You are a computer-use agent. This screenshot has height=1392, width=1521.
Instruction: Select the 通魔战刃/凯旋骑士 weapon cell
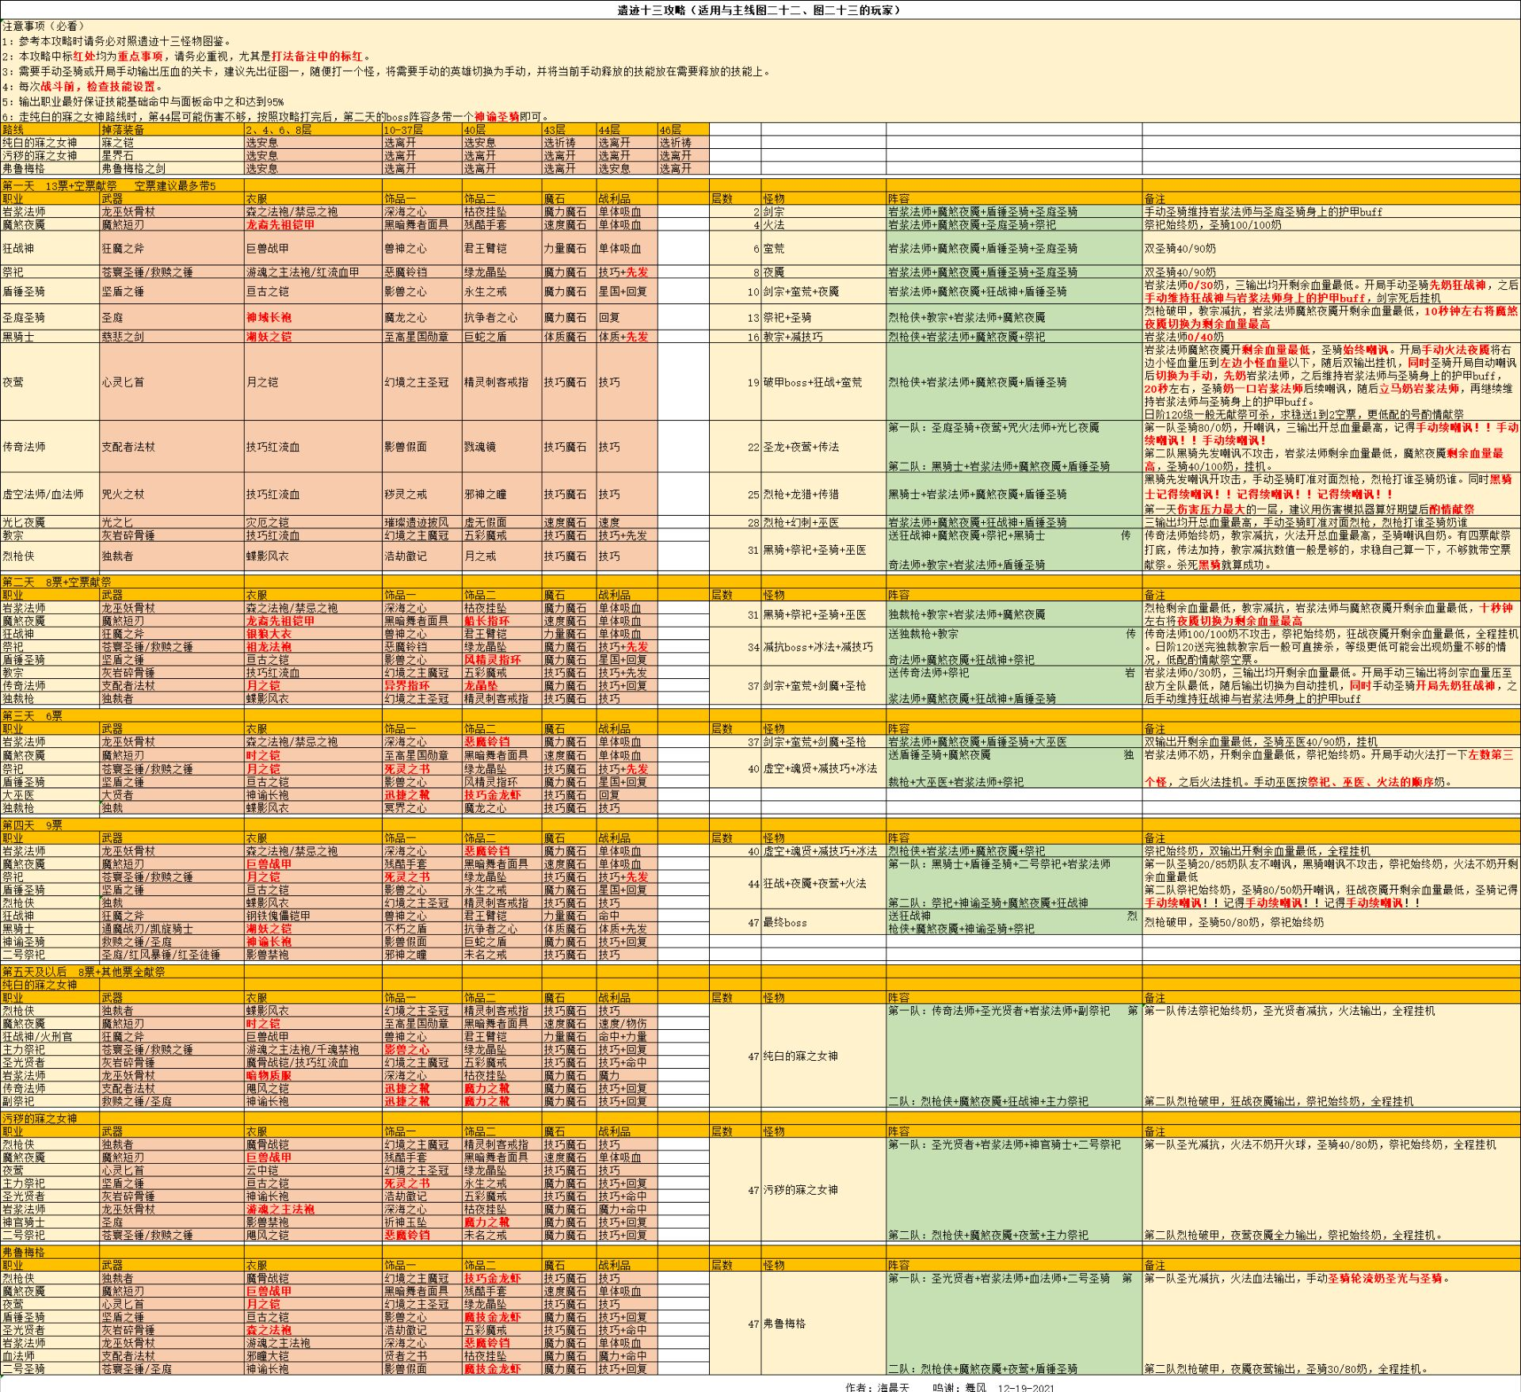[x=147, y=929]
